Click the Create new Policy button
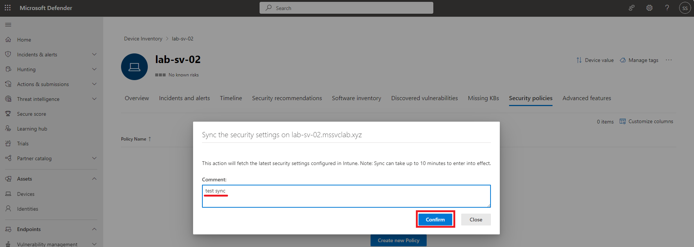Viewport: 694px width, 247px height. (398, 240)
